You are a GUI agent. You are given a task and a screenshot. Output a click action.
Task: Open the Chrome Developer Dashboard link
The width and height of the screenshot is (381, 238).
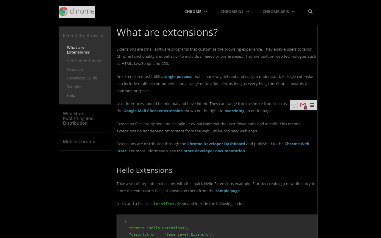click(216, 144)
